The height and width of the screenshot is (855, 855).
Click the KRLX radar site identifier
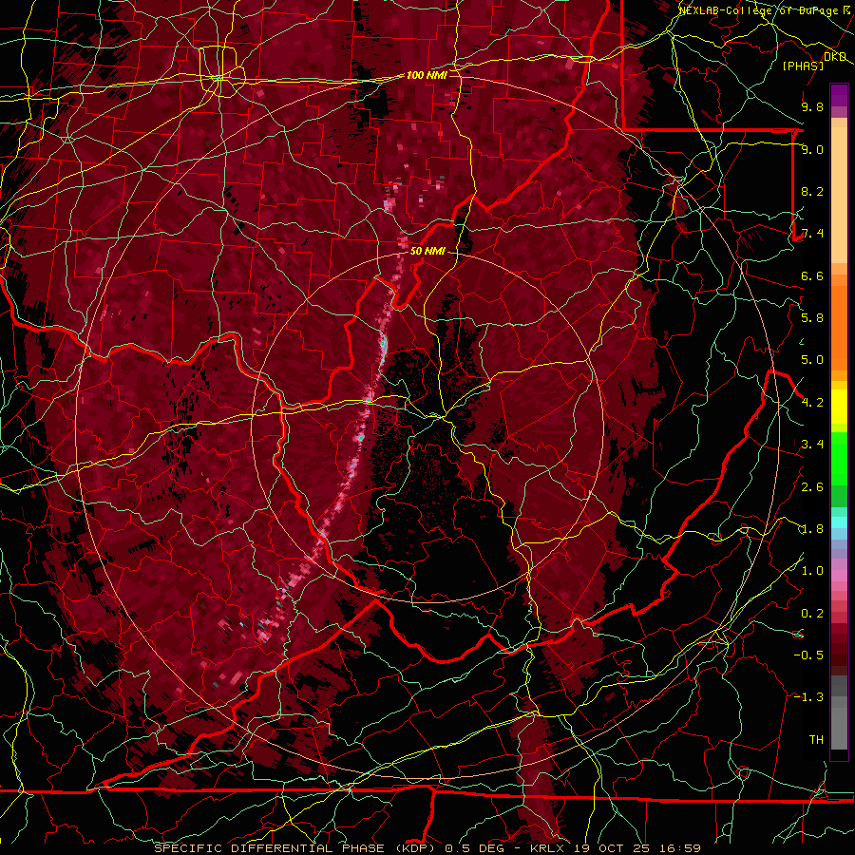[548, 848]
